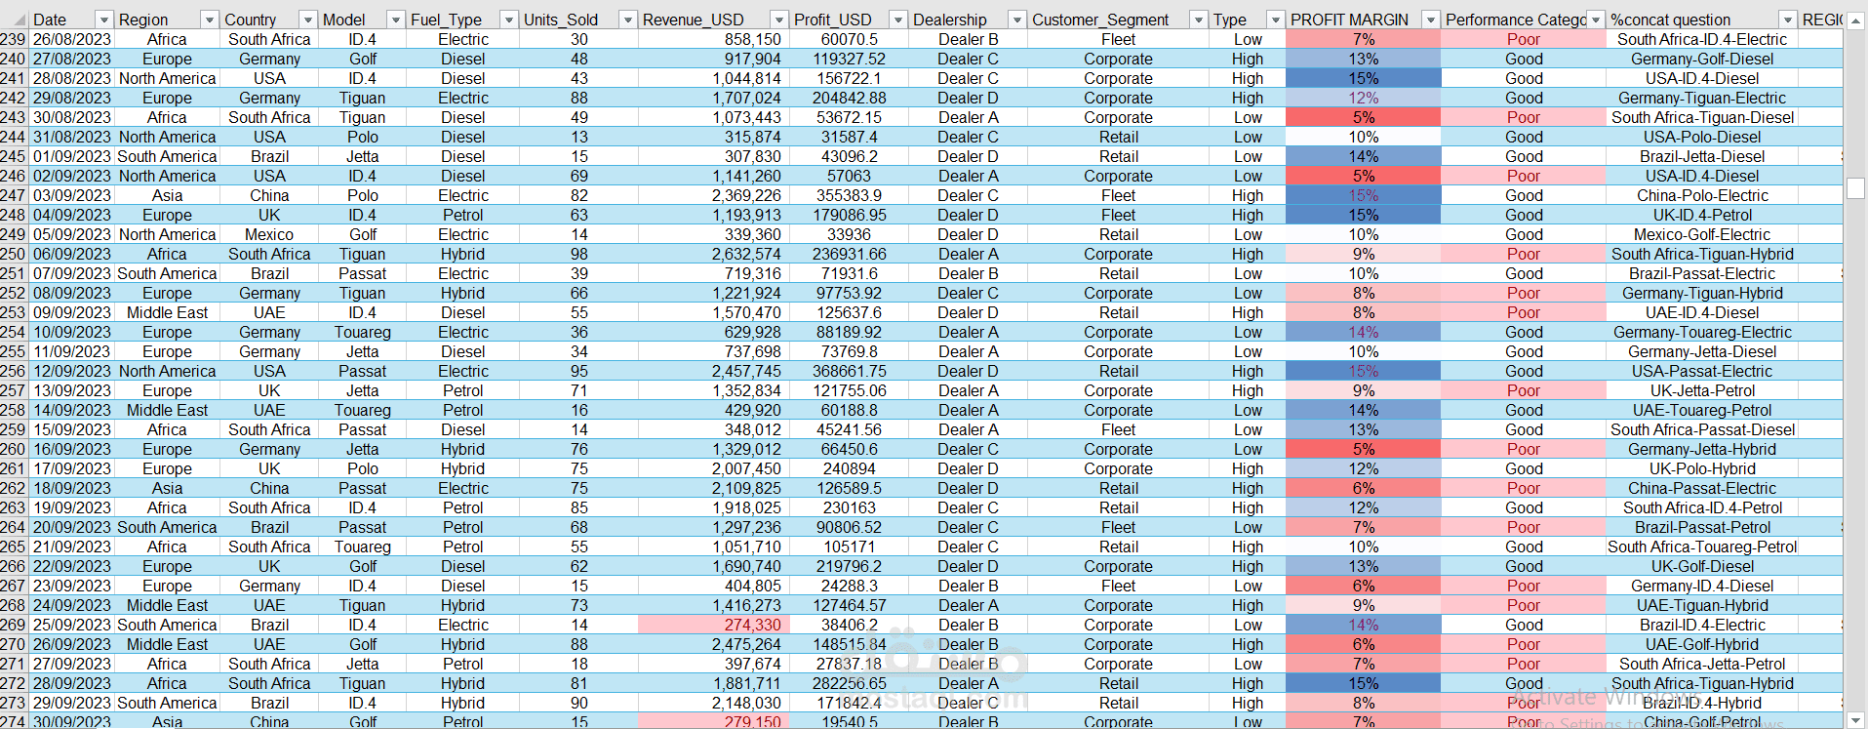Select the row 242 header
Viewport: 1868px width, 729px height.
(13, 98)
